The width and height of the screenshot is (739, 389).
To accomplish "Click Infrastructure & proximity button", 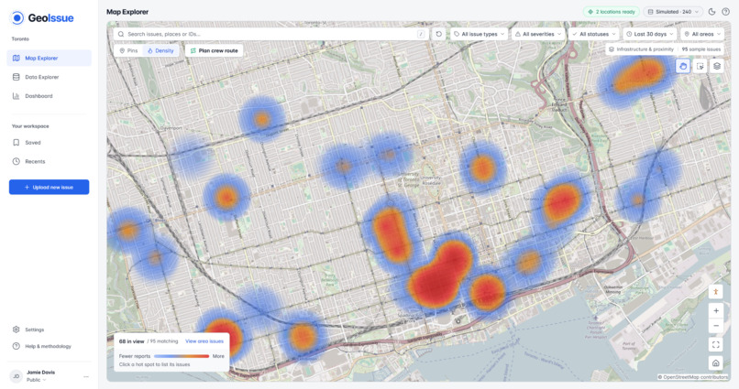I will tap(641, 49).
